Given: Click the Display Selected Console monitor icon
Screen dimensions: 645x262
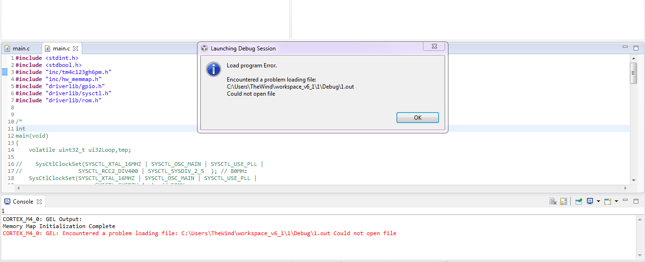Looking at the screenshot, I should pyautogui.click(x=590, y=201).
